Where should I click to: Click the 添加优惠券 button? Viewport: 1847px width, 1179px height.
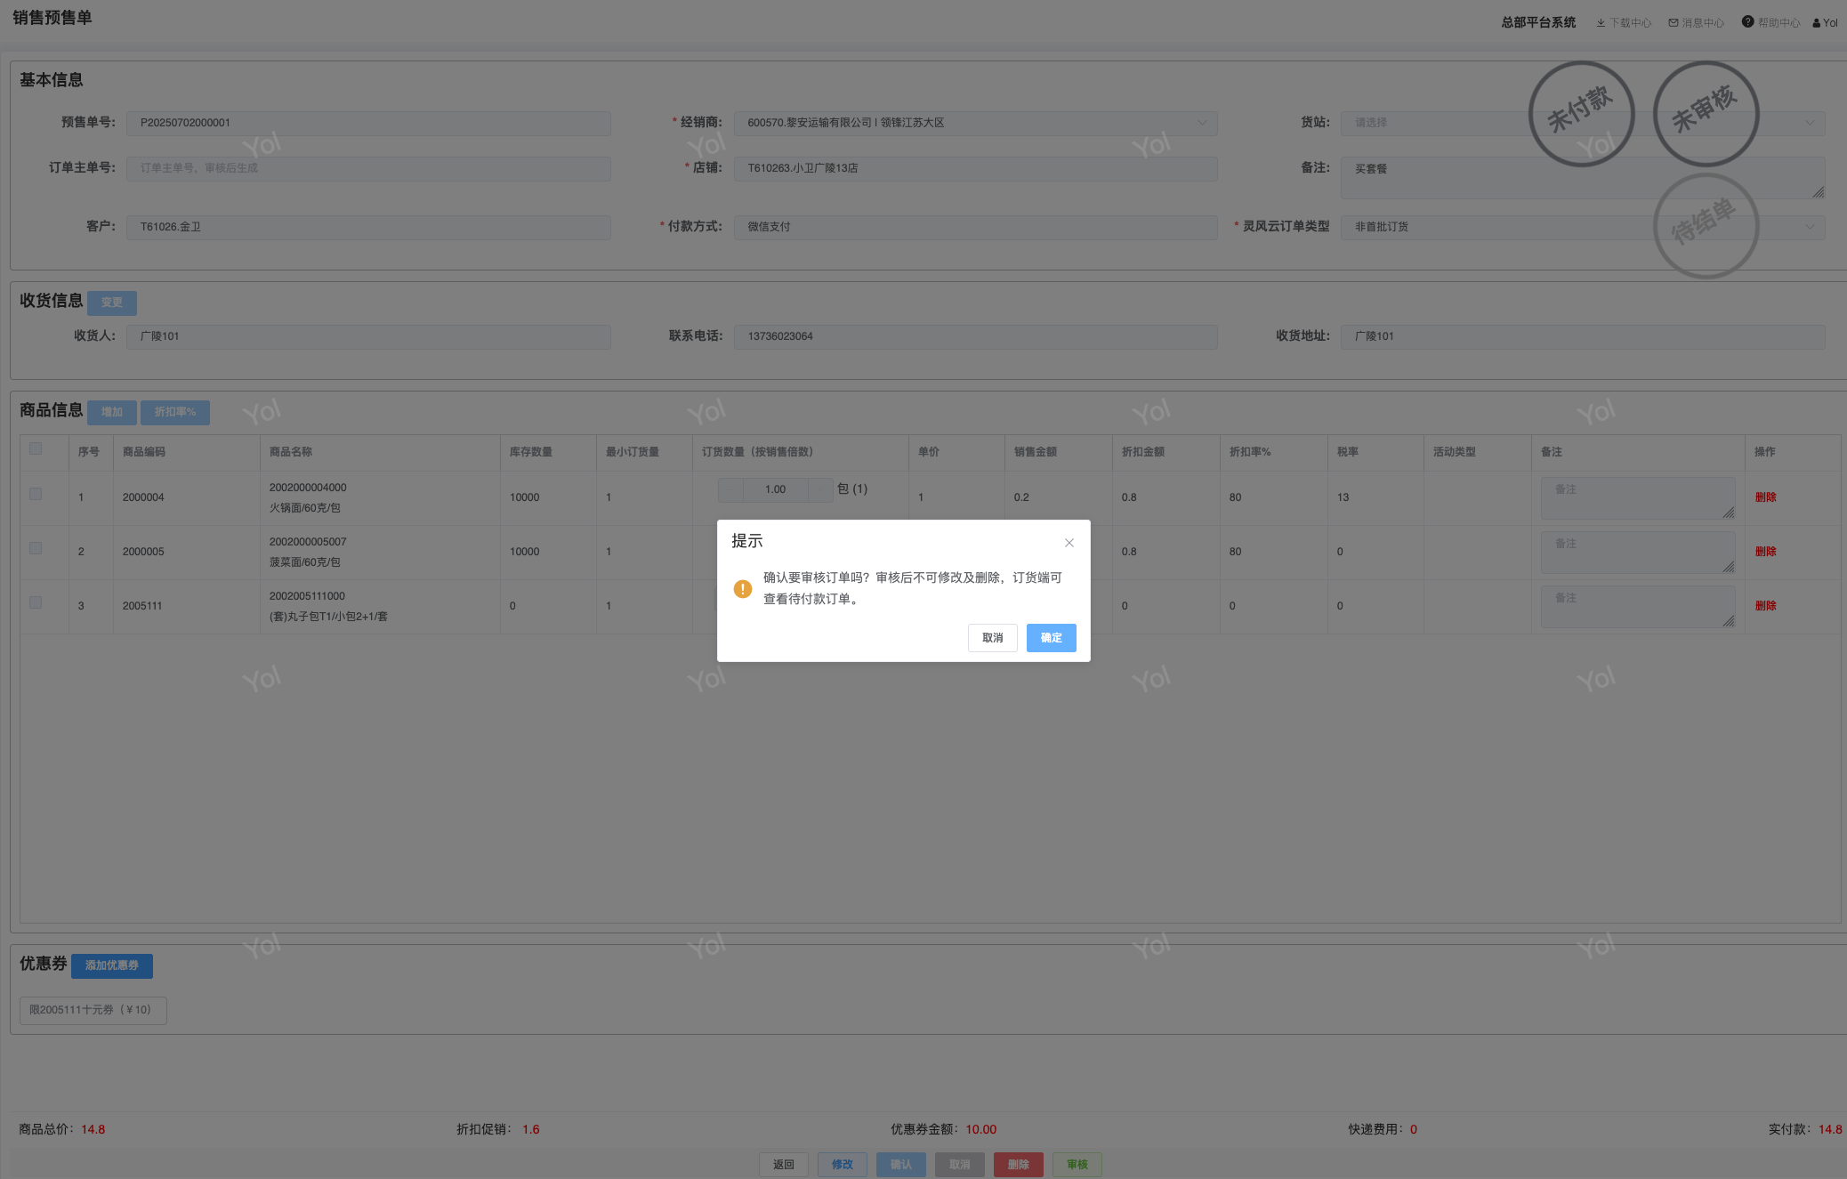coord(112,965)
